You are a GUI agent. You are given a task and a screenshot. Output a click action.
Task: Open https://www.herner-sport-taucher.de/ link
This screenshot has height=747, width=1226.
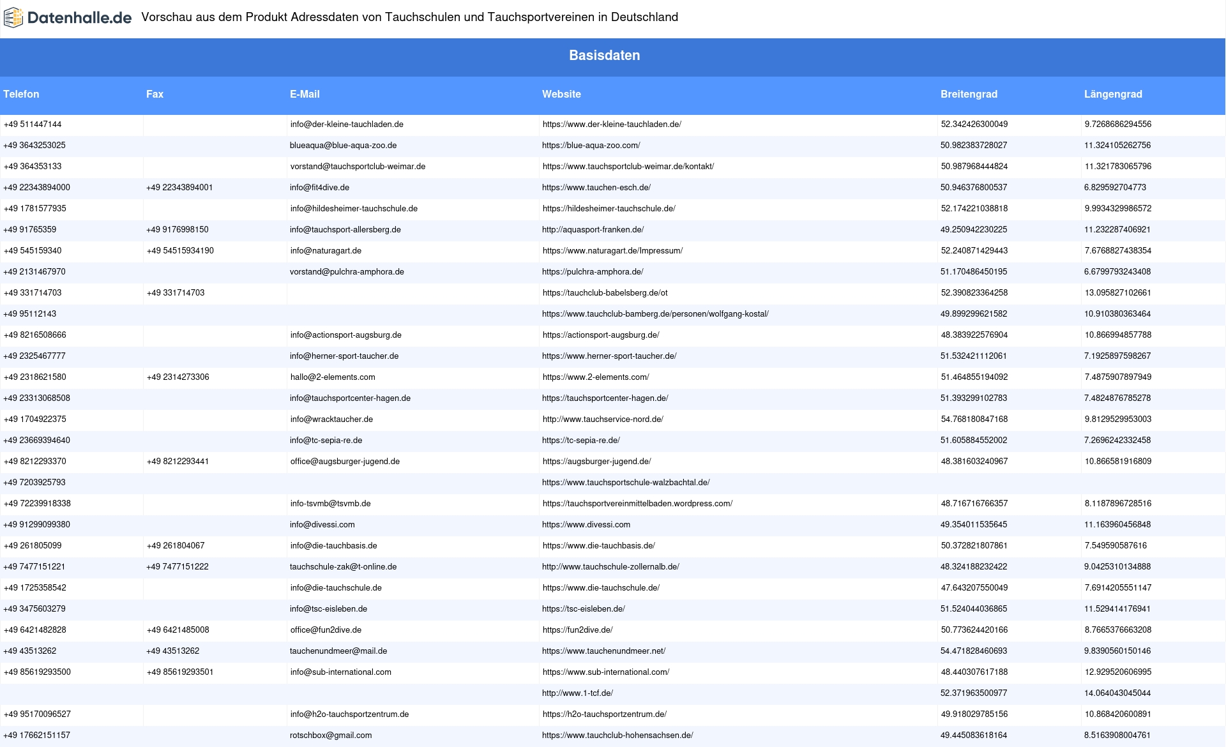pos(609,356)
